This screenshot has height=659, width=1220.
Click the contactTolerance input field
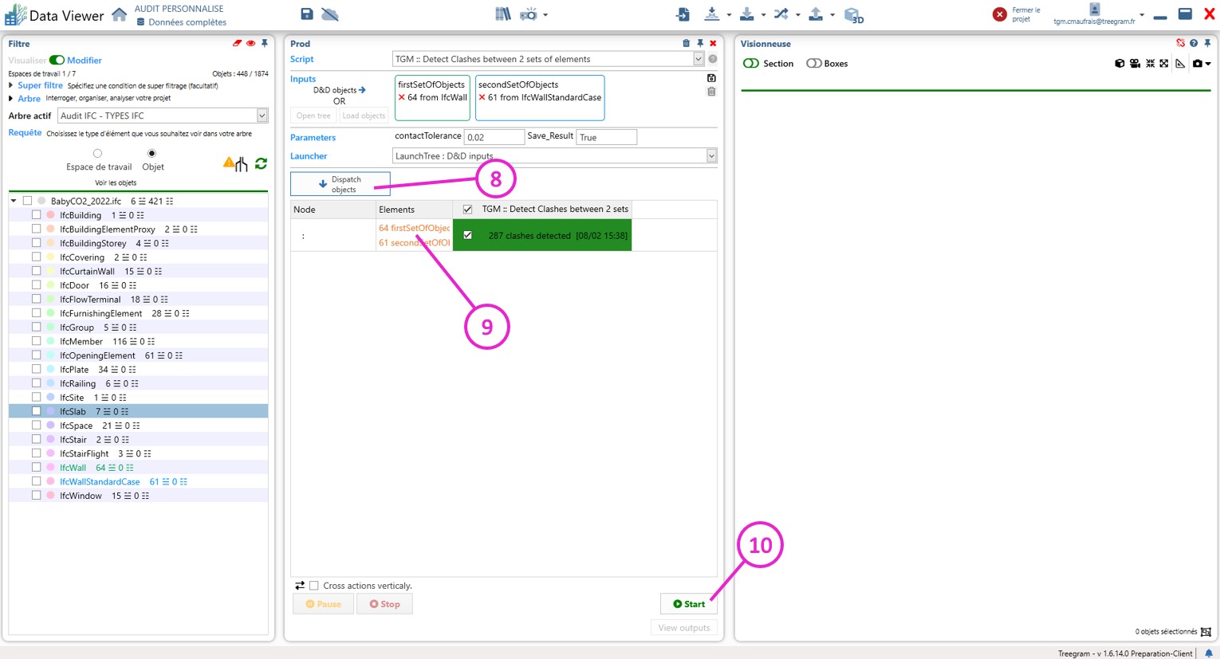click(x=494, y=137)
